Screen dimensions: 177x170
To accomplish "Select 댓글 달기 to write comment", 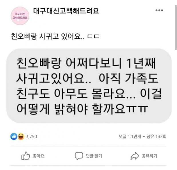I will 94,156.
